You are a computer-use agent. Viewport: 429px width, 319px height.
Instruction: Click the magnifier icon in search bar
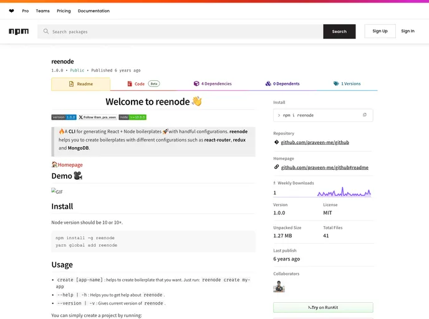46,31
